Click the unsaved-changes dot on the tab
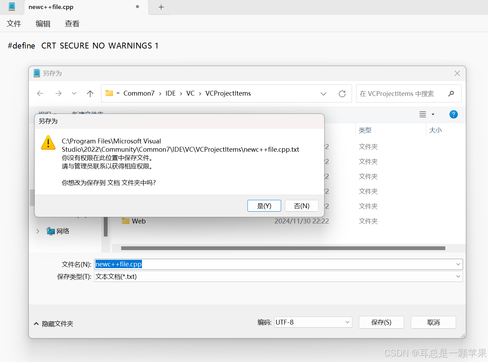The width and height of the screenshot is (488, 362). point(137,7)
